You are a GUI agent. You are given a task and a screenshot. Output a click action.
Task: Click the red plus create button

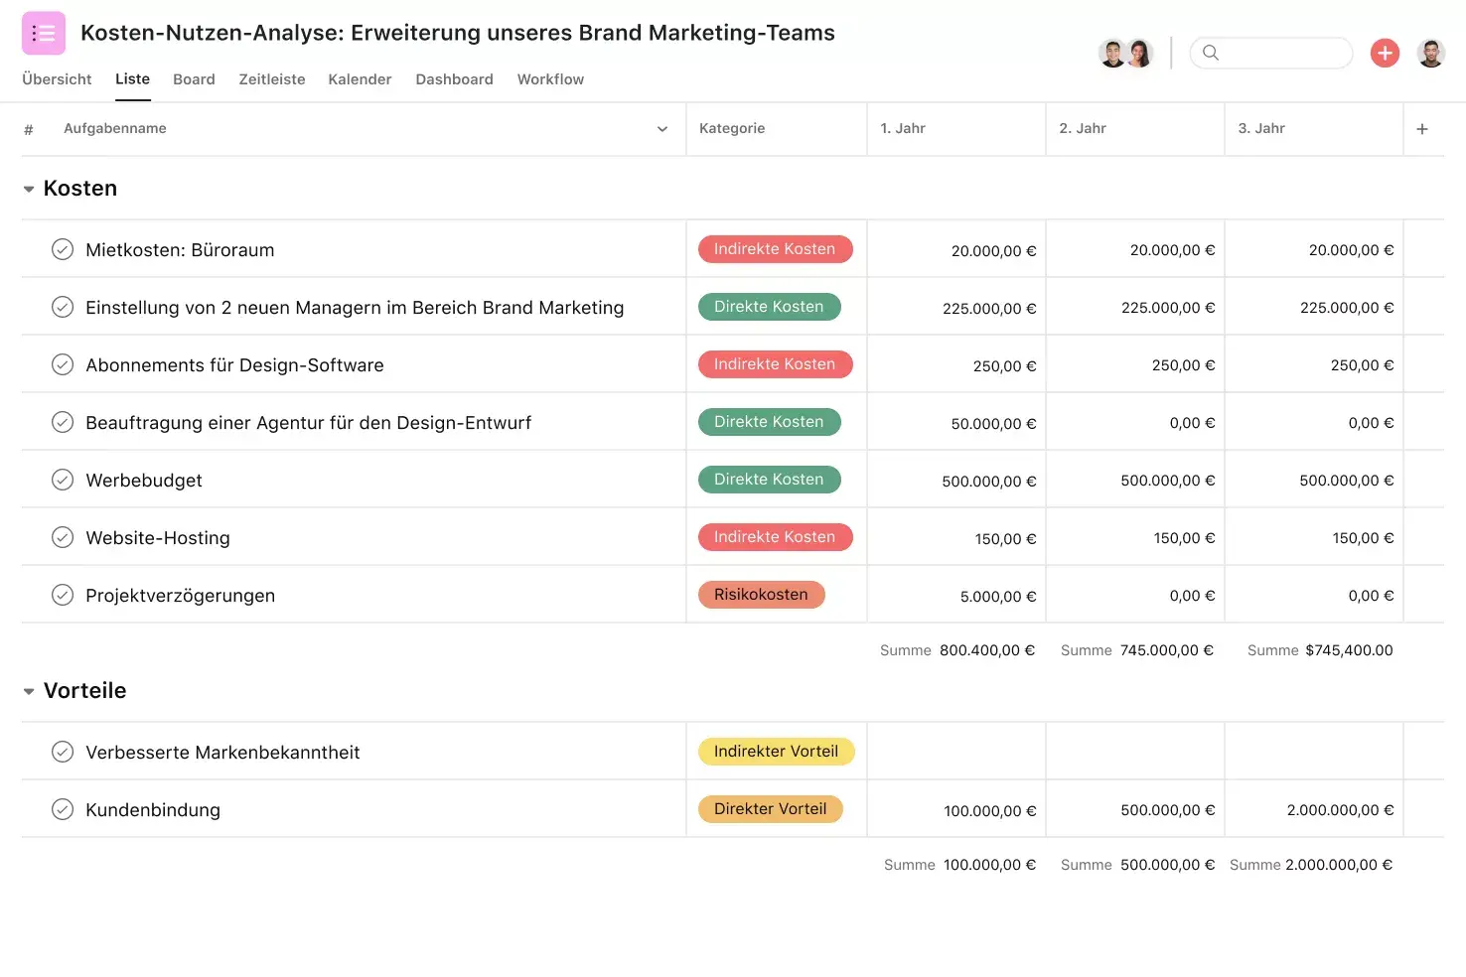pyautogui.click(x=1385, y=53)
